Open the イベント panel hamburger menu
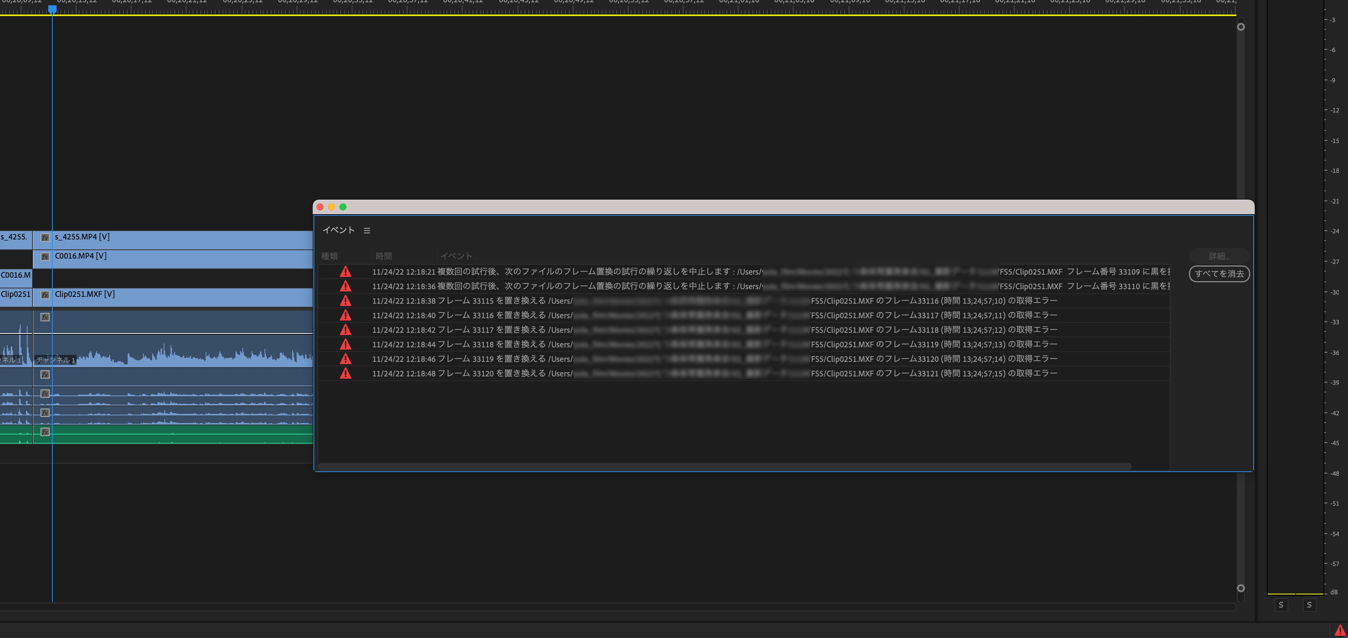Screen dimensions: 1348x638 (x=367, y=231)
